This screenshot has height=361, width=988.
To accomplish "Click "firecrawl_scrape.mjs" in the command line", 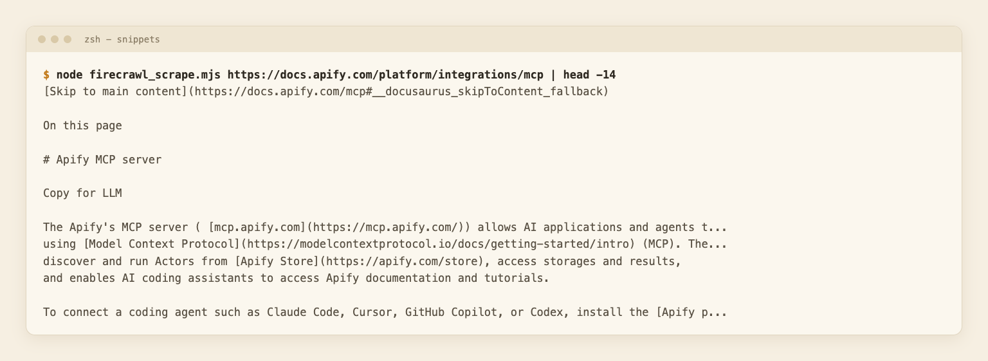I will point(155,75).
